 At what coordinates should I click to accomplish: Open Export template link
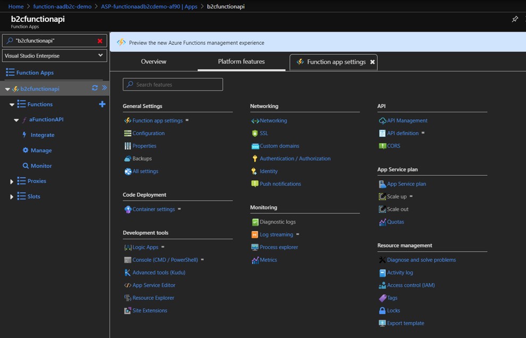click(406, 323)
